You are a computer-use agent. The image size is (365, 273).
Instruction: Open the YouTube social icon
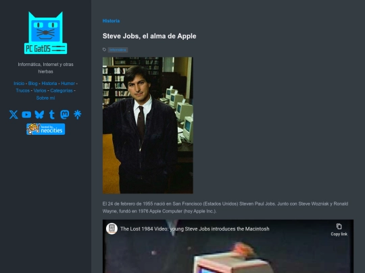tap(26, 115)
